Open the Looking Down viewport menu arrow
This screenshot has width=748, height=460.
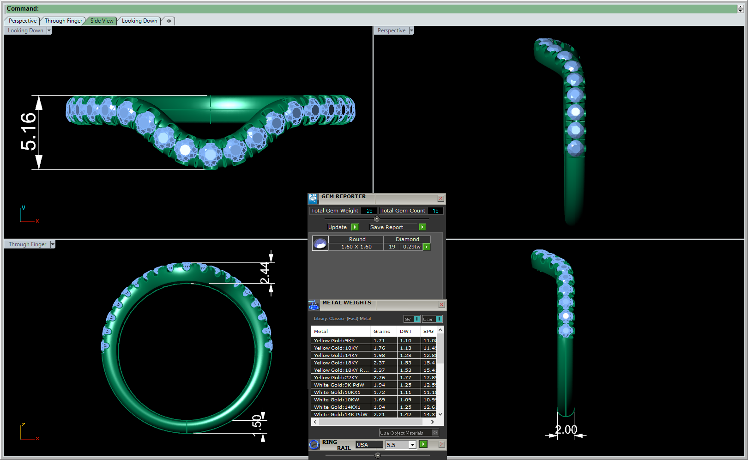[49, 30]
